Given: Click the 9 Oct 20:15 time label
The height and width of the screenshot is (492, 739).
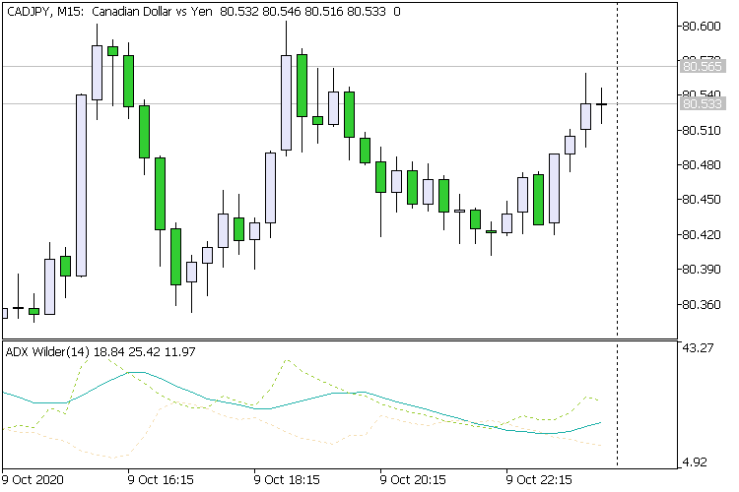Looking at the screenshot, I should coord(413,480).
